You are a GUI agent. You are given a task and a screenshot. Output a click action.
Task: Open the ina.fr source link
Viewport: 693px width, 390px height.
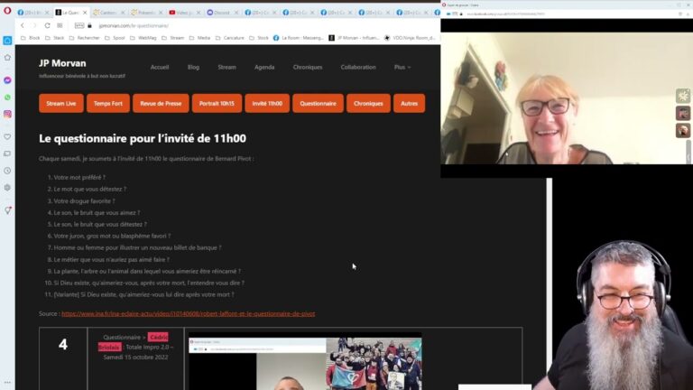[x=189, y=313]
